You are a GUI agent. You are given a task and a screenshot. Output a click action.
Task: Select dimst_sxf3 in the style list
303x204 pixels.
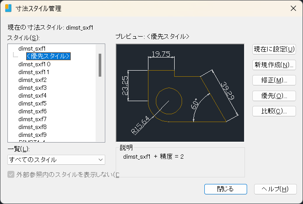point(32,88)
